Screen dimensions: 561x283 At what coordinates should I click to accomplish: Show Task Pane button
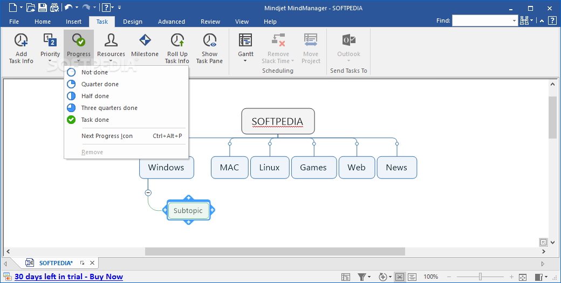pyautogui.click(x=209, y=49)
